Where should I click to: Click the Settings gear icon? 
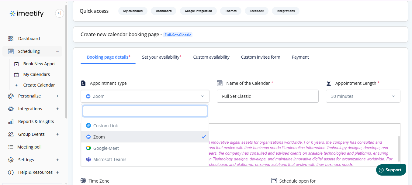[11, 160]
